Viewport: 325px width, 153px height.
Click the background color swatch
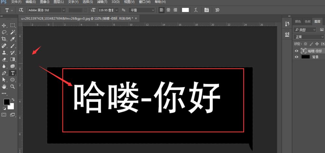[x=12, y=107]
